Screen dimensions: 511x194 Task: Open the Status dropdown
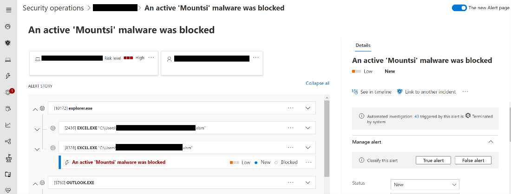[425, 184]
